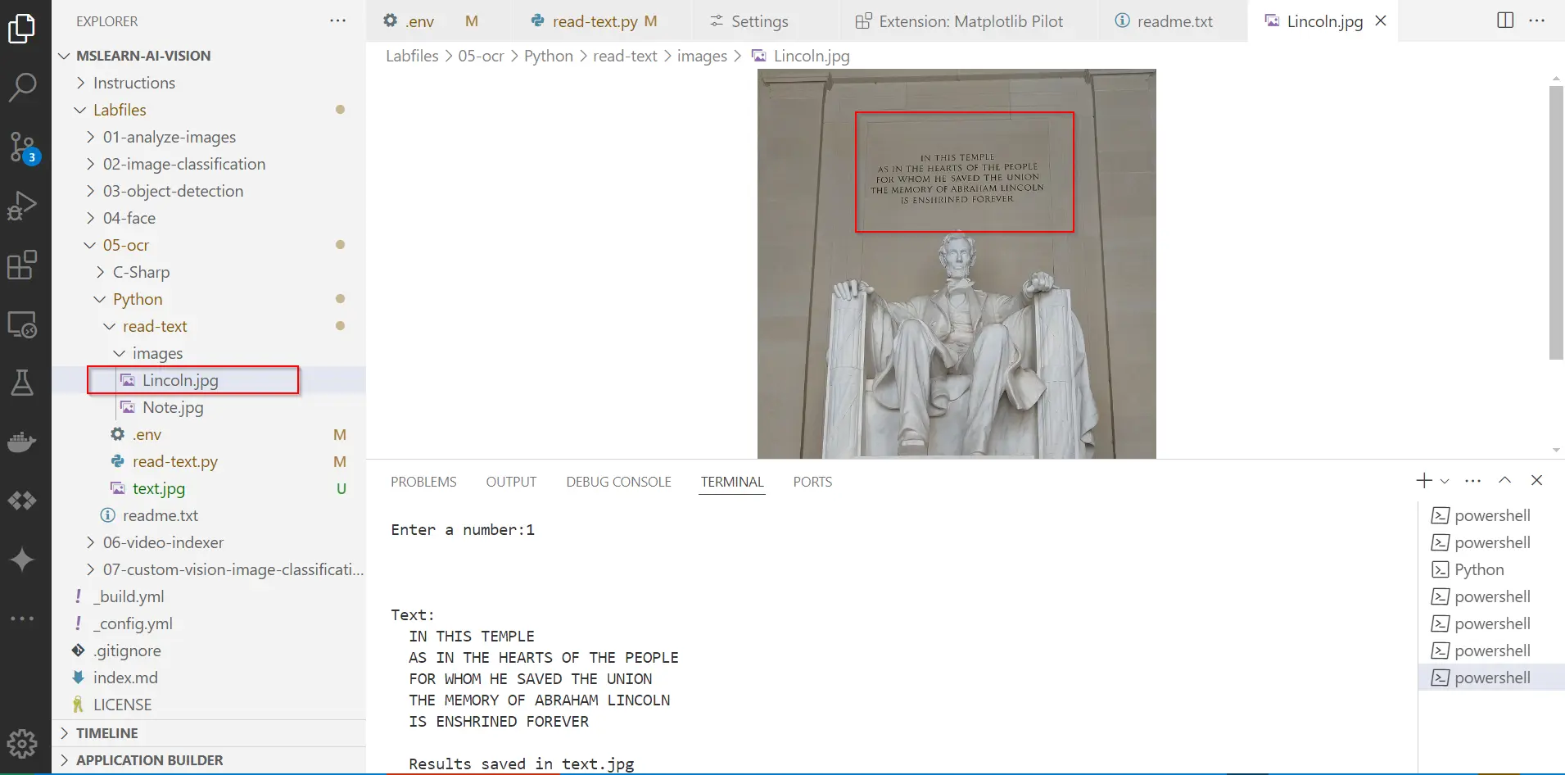The width and height of the screenshot is (1565, 775).
Task: Open Source Control view with 3 badge
Action: [x=22, y=147]
